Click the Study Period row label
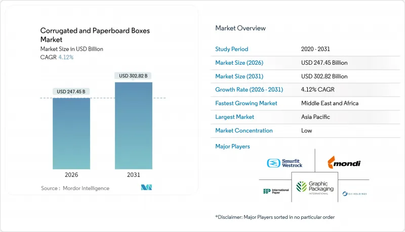Viewport: 405px width, 232px height. (x=232, y=49)
